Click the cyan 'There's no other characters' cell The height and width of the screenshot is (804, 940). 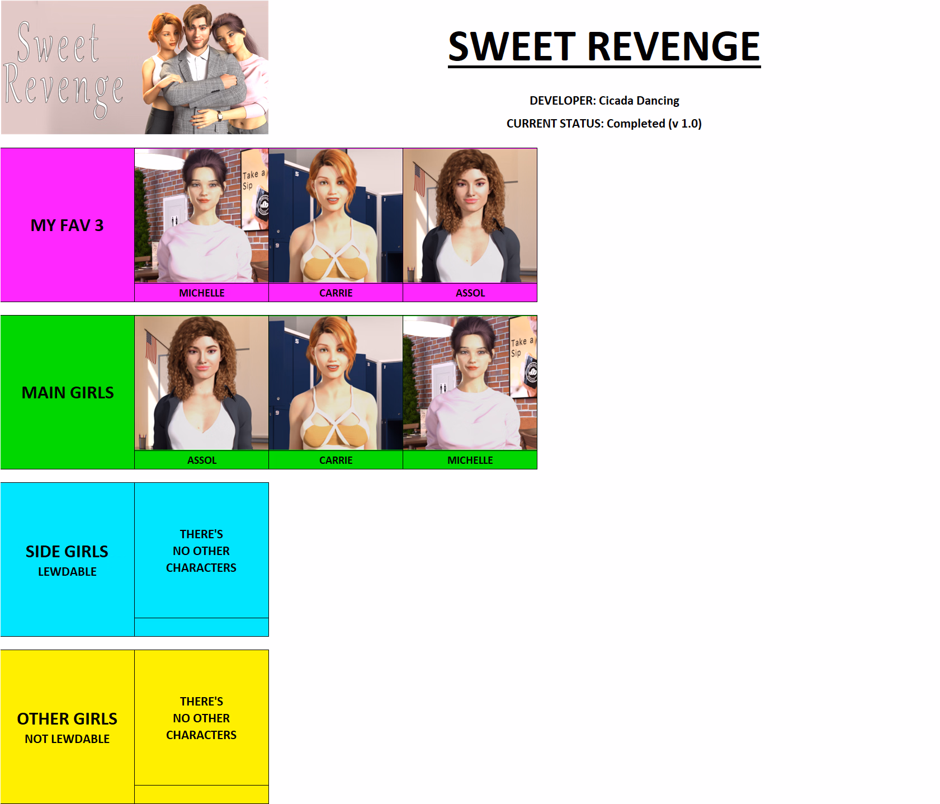click(x=201, y=551)
